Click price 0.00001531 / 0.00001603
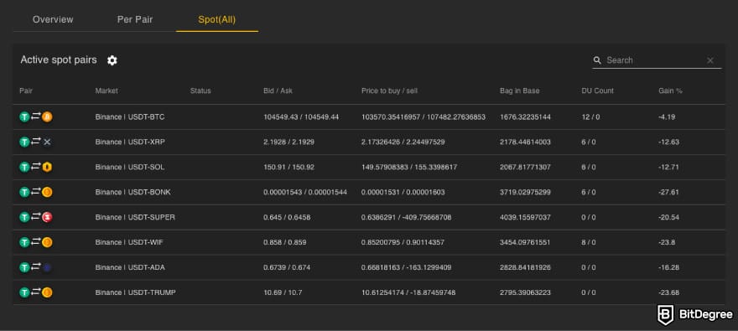The image size is (738, 331). (403, 192)
